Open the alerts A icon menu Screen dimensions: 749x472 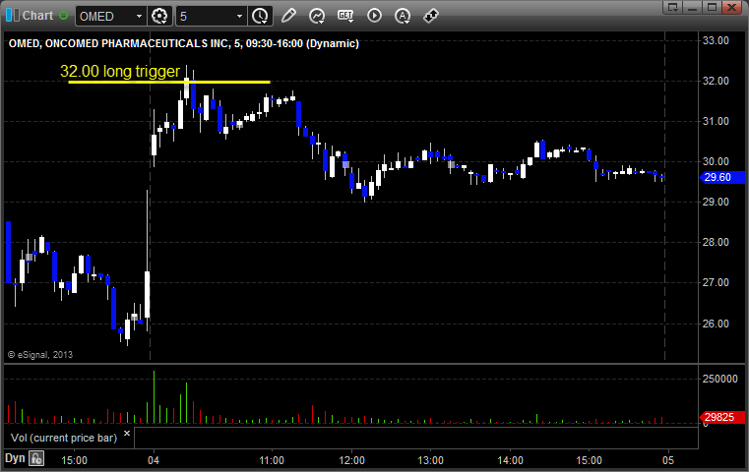tap(403, 16)
